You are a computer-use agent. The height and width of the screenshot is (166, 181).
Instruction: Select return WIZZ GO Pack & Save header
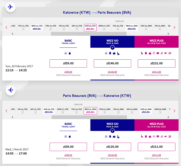(x=112, y=125)
